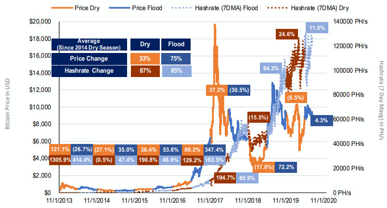Click the 84.3% light blue data label
Screen dimensions: 387x208
[x=271, y=68]
